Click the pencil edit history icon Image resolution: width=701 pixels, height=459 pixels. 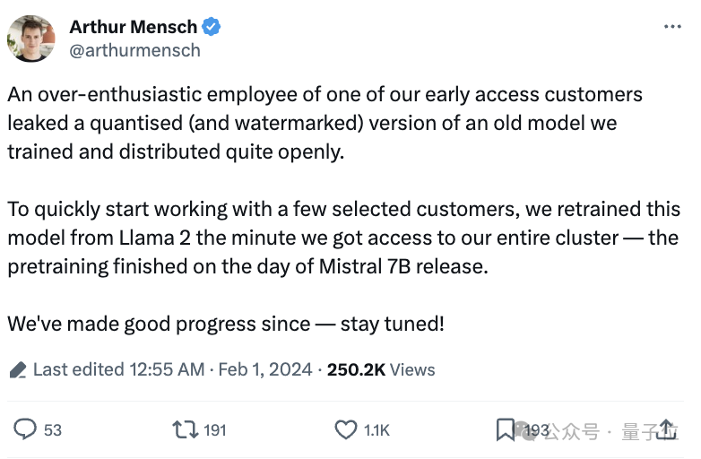coord(17,369)
